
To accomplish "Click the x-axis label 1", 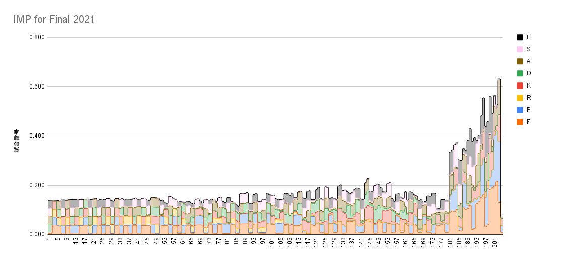I will [49, 239].
